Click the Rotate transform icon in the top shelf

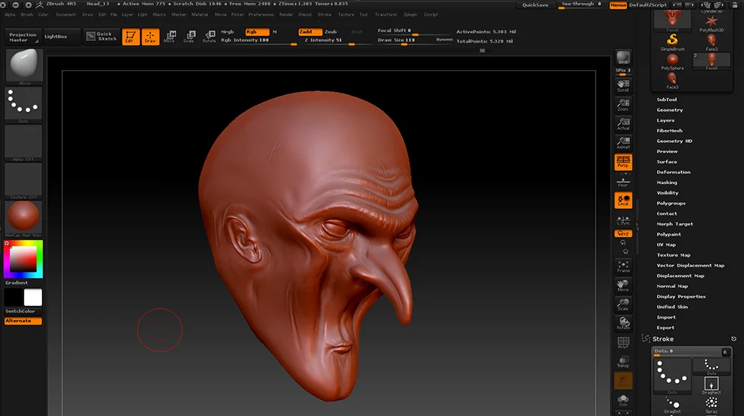210,37
